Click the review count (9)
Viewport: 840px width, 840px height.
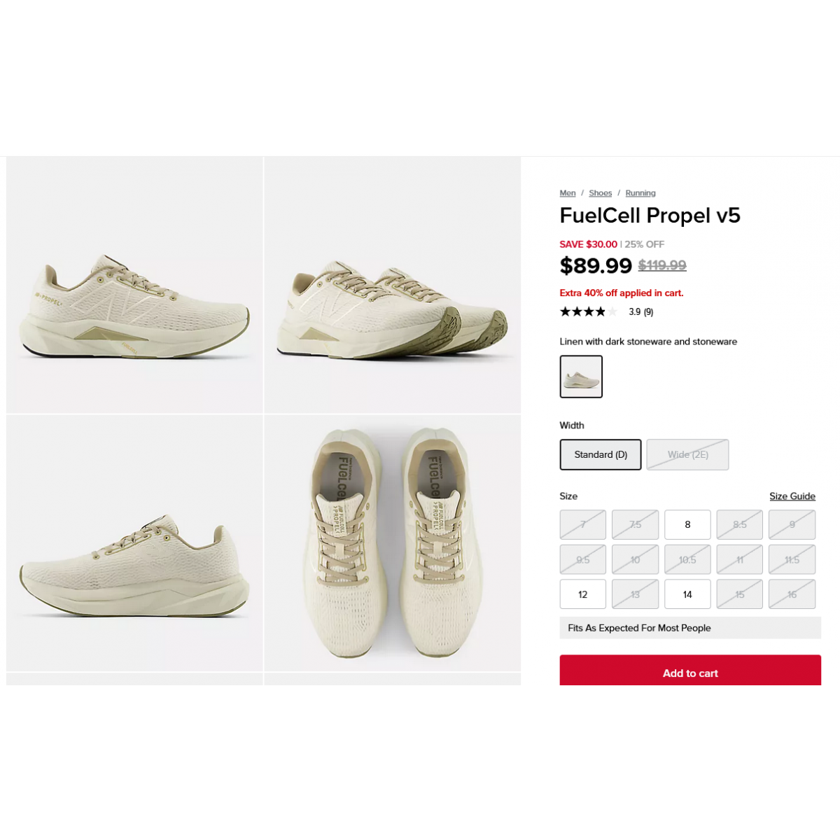[648, 312]
